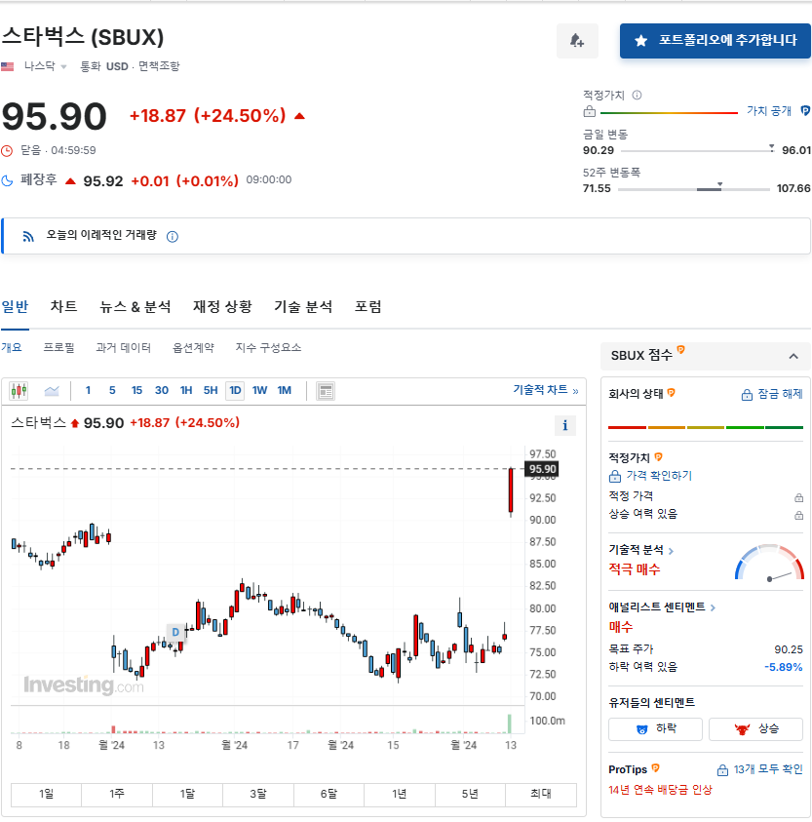Click the 95.90 price label on chart axis

[542, 469]
